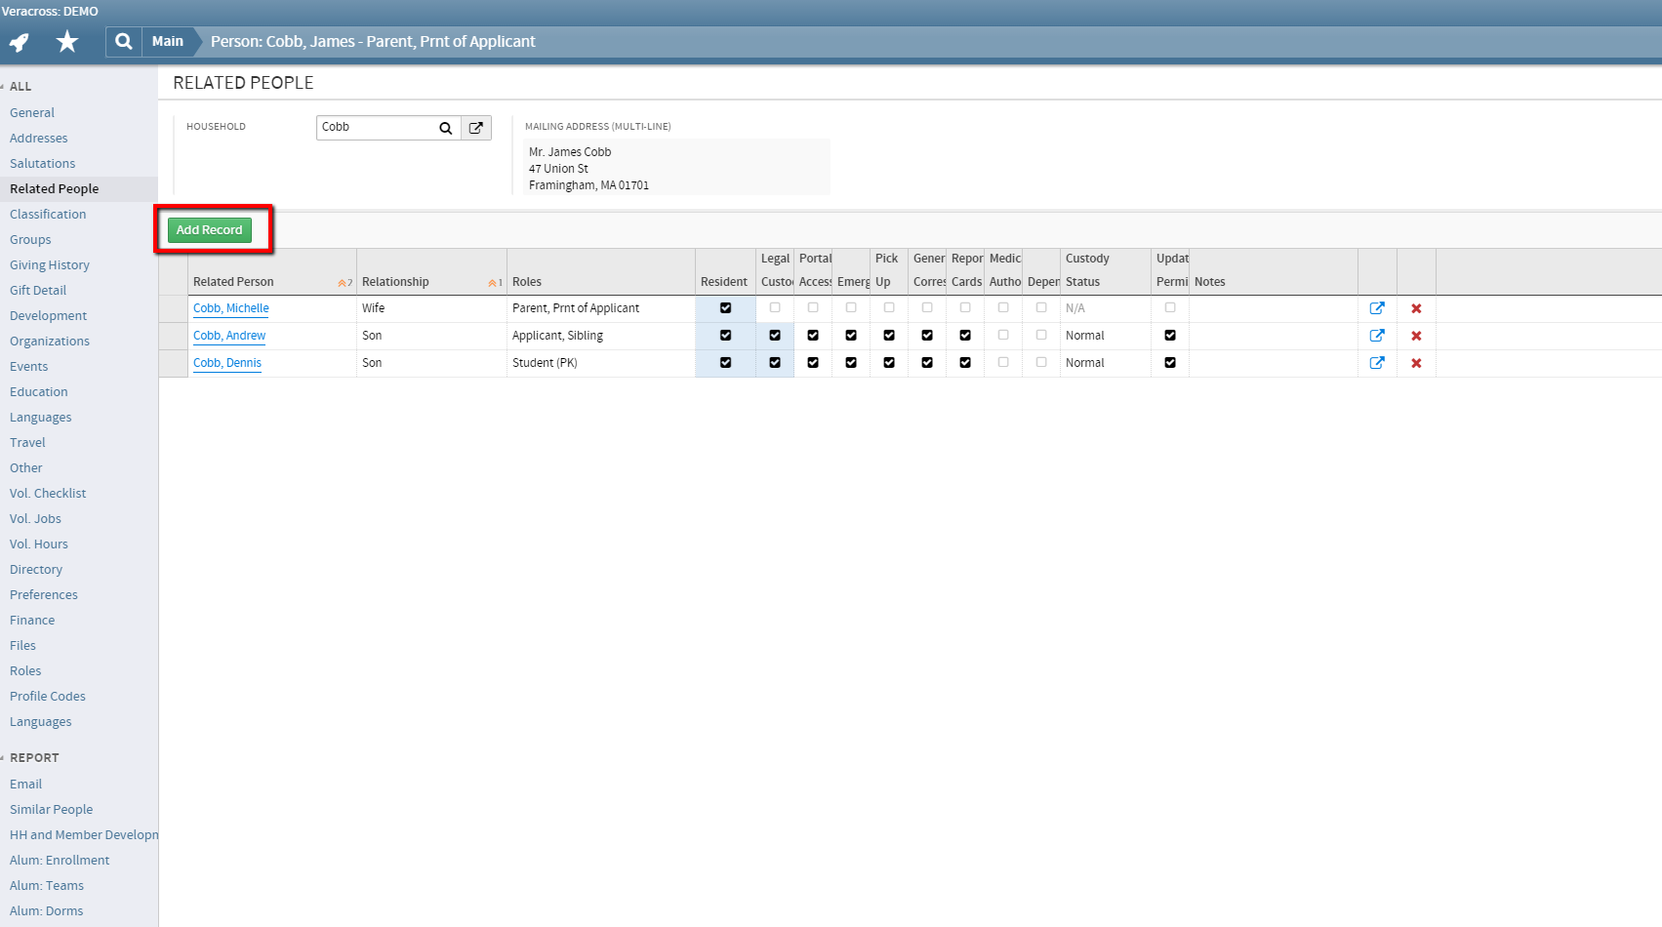Click the sort arrow on Relationship column

click(x=494, y=281)
